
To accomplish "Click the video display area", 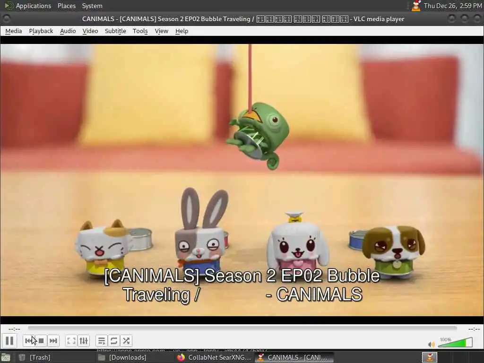I will 242,180.
